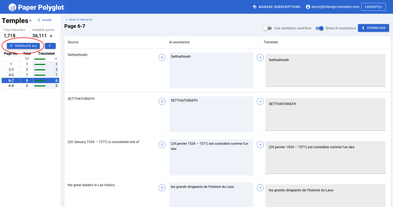Open page A-A row in the table
Screen dimensions: 393x207
point(11,86)
